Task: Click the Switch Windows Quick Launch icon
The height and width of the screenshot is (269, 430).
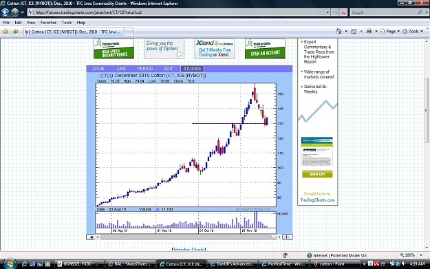Action: 40,264
